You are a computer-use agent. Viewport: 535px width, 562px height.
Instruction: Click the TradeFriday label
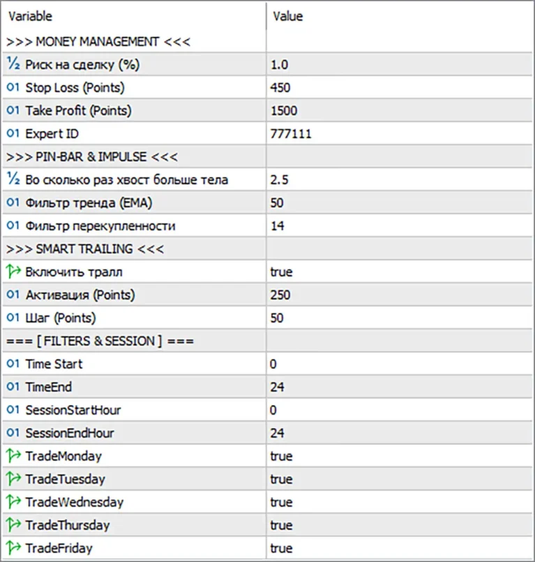(x=59, y=548)
